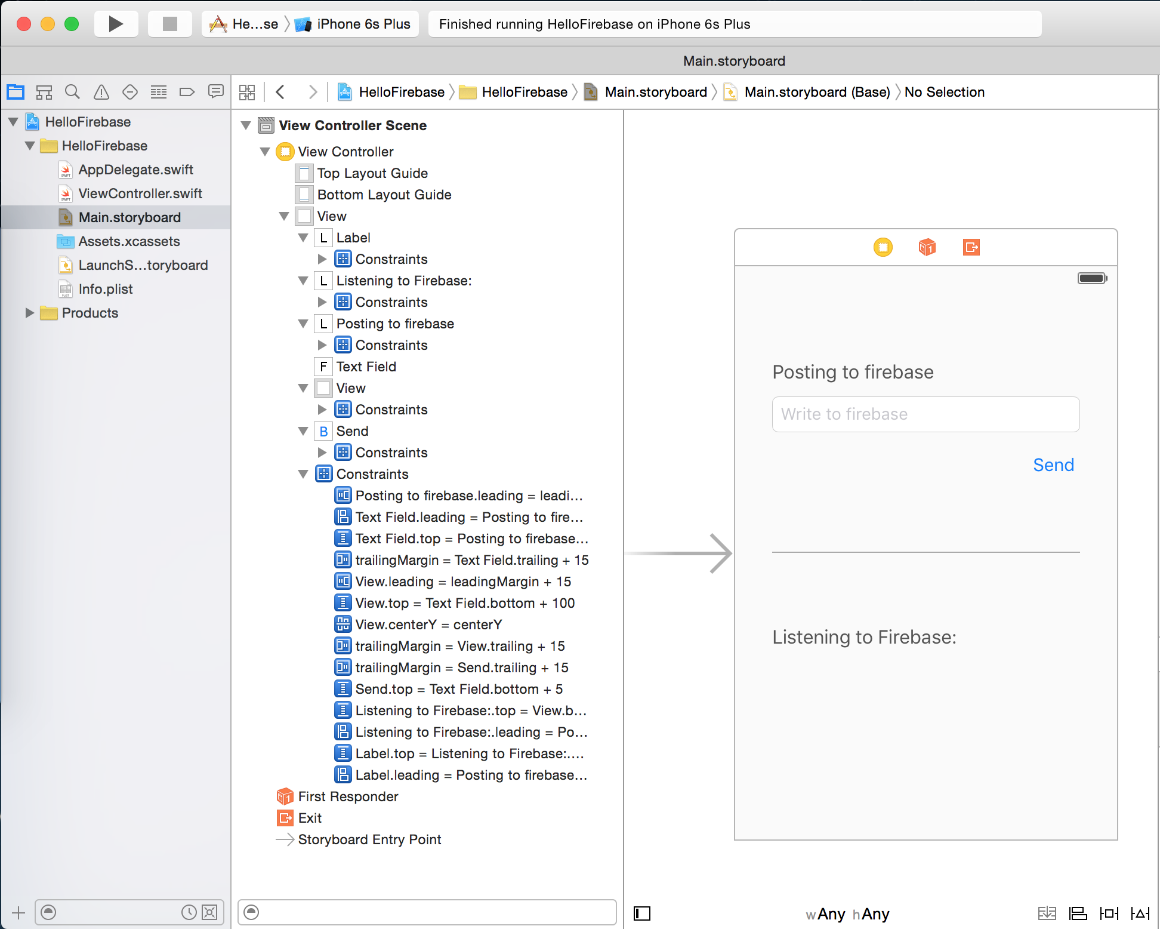This screenshot has height=929, width=1160.
Task: Go back with the left chevron
Action: pos(280,92)
